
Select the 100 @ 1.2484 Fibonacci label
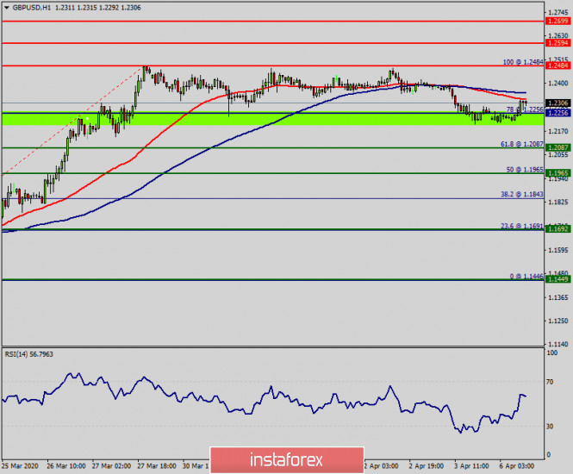[x=521, y=62]
